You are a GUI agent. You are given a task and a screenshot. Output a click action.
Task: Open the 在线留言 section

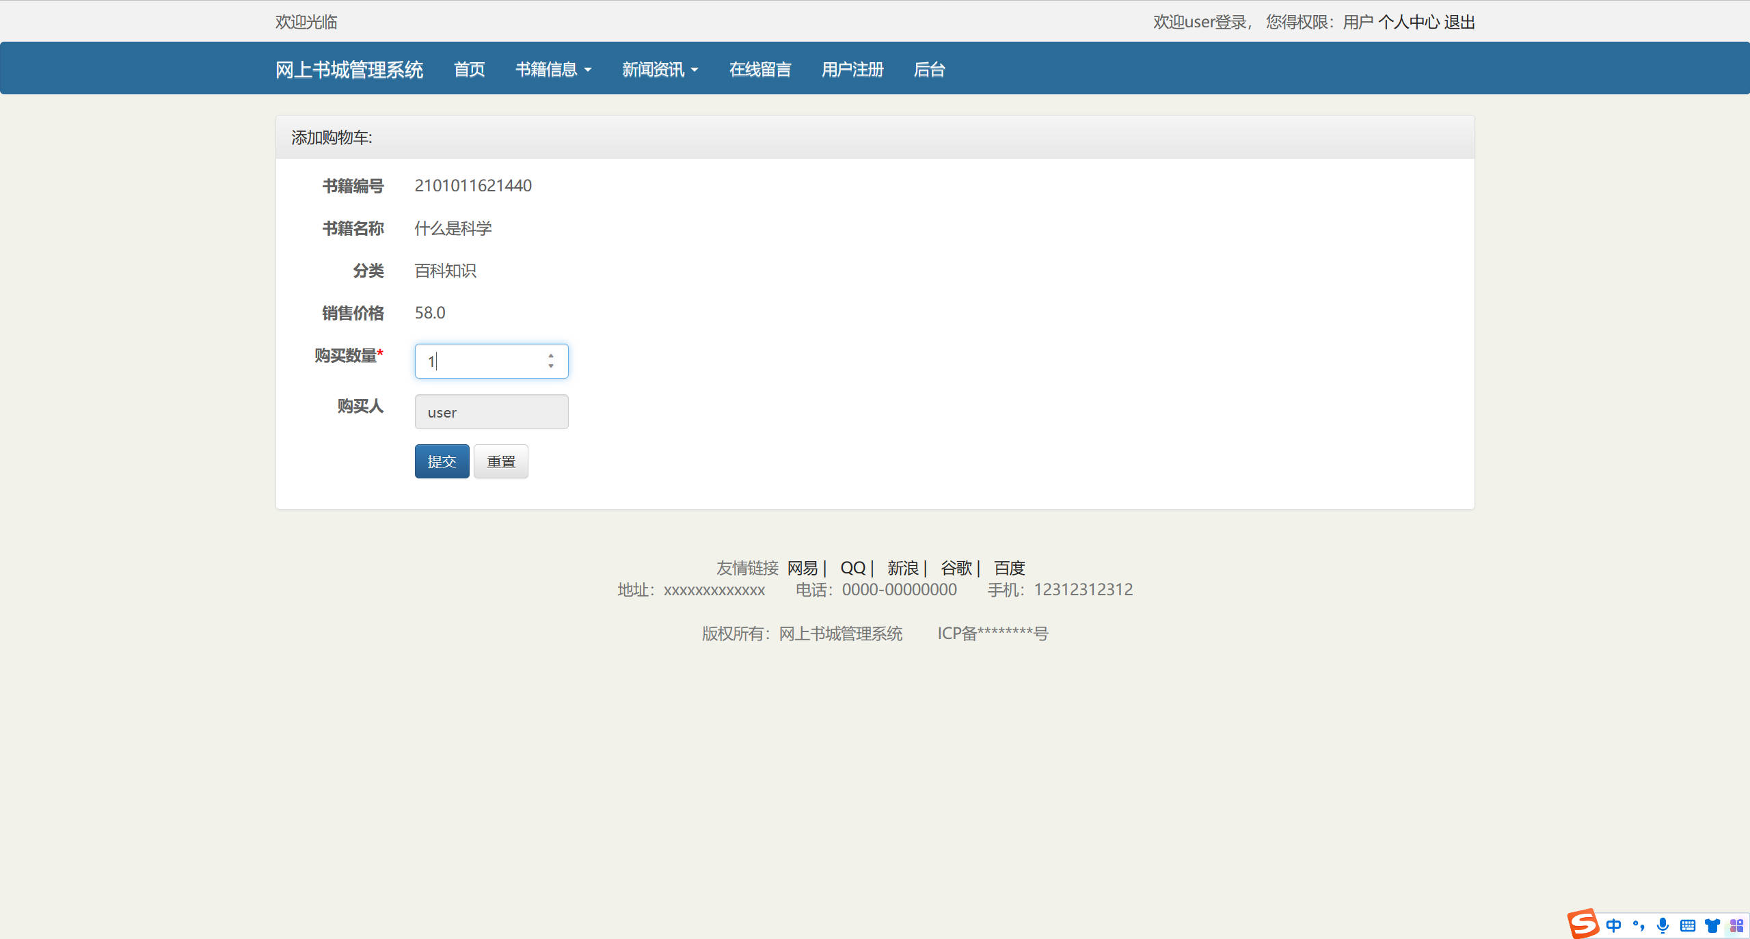point(759,69)
